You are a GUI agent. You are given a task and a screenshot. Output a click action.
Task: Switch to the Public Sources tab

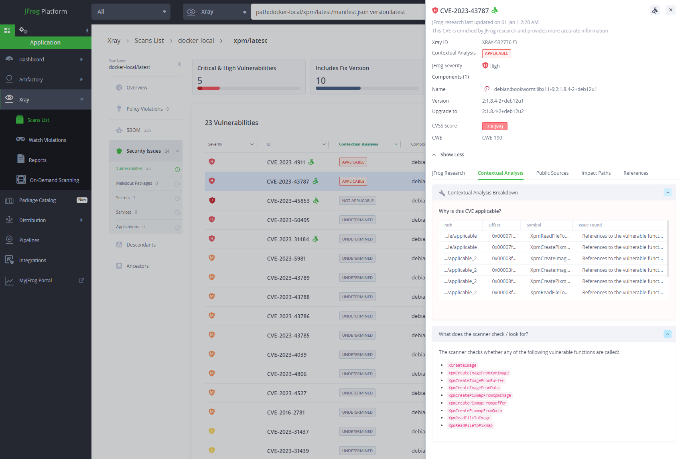pos(552,173)
